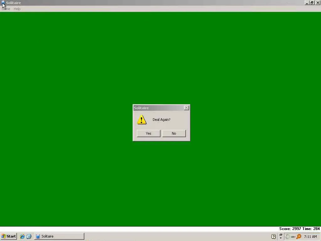The width and height of the screenshot is (321, 241).
Task: Click the Deal Again? message text
Action: click(161, 120)
